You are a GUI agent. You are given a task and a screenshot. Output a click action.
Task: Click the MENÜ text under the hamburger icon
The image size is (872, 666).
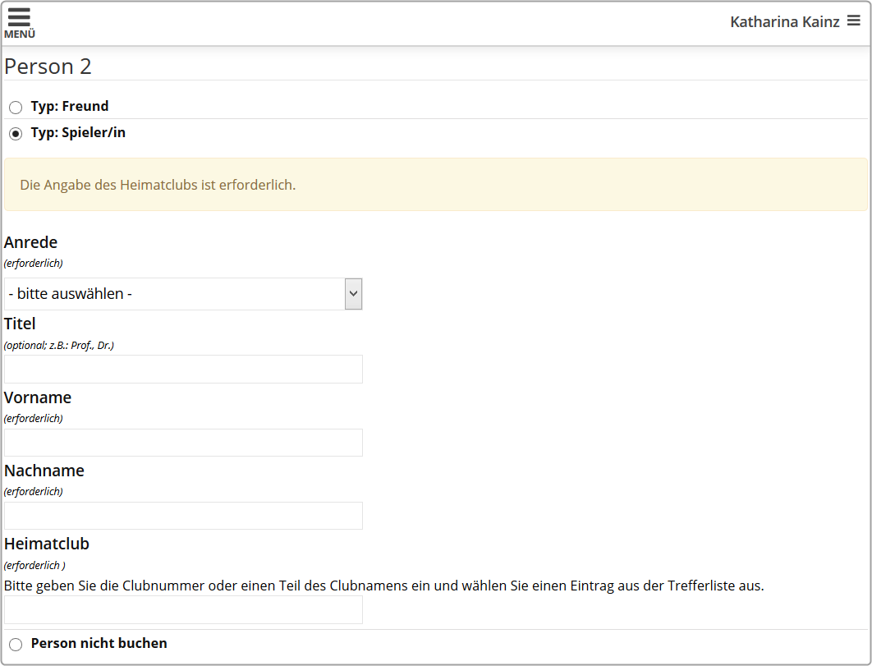pyautogui.click(x=20, y=34)
